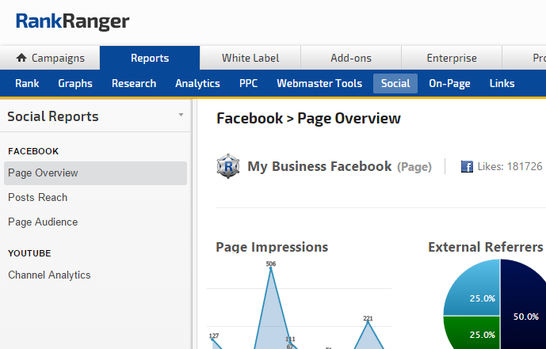The image size is (546, 349).
Task: Click the Likes: 181726 count
Action: coord(510,166)
